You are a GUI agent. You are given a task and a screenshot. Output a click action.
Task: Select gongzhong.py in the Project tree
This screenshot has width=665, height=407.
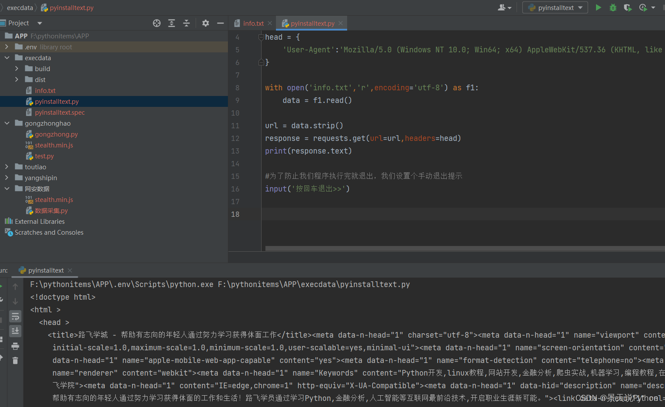[56, 134]
